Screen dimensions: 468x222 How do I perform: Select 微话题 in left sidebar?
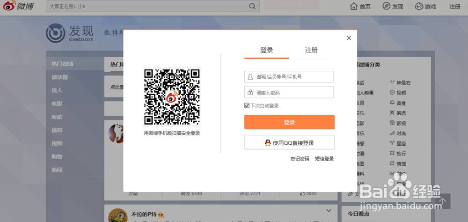60,77
